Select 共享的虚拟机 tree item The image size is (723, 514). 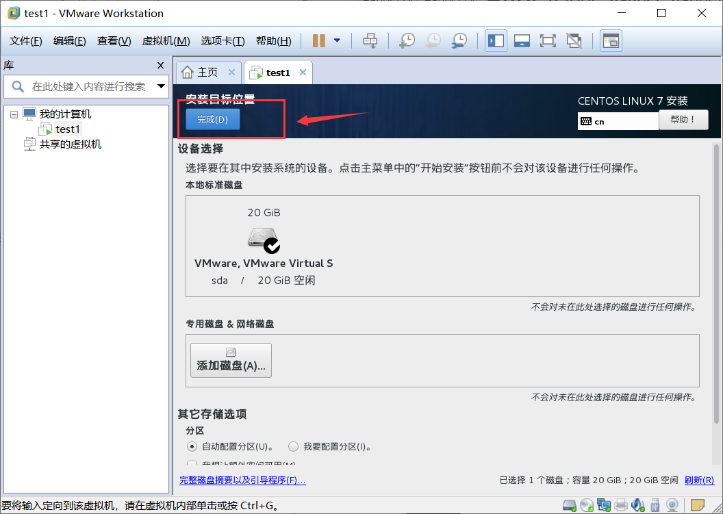pyautogui.click(x=70, y=144)
